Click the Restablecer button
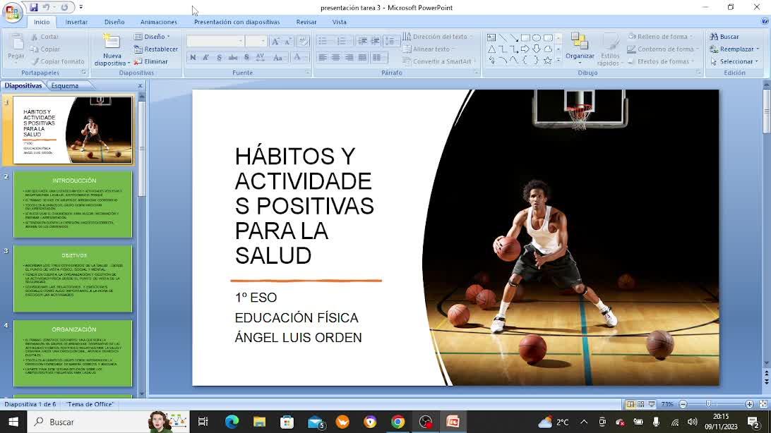Screen dimensions: 771x433 pyautogui.click(x=156, y=49)
